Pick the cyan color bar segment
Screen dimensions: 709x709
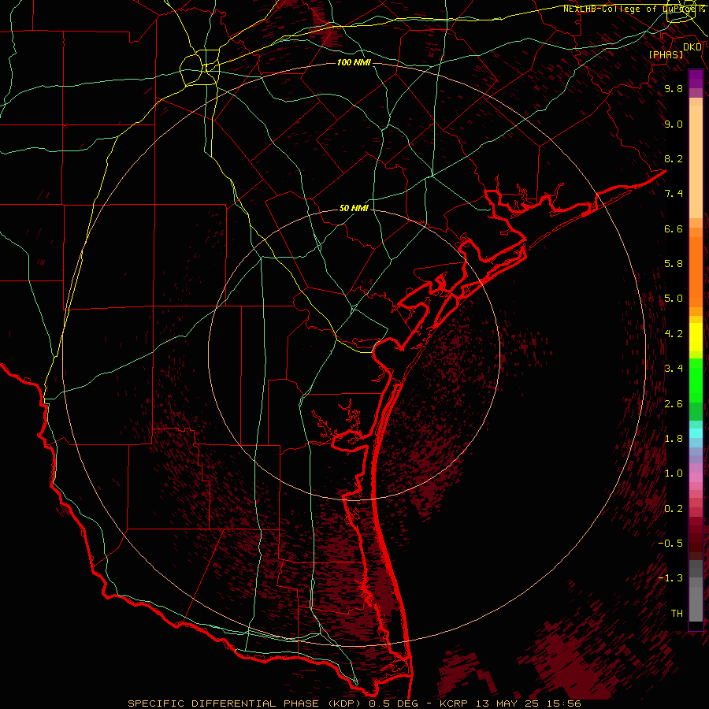click(696, 433)
